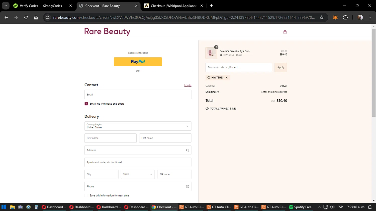Click the Address input field
Image resolution: width=376 pixels, height=211 pixels.
138,150
